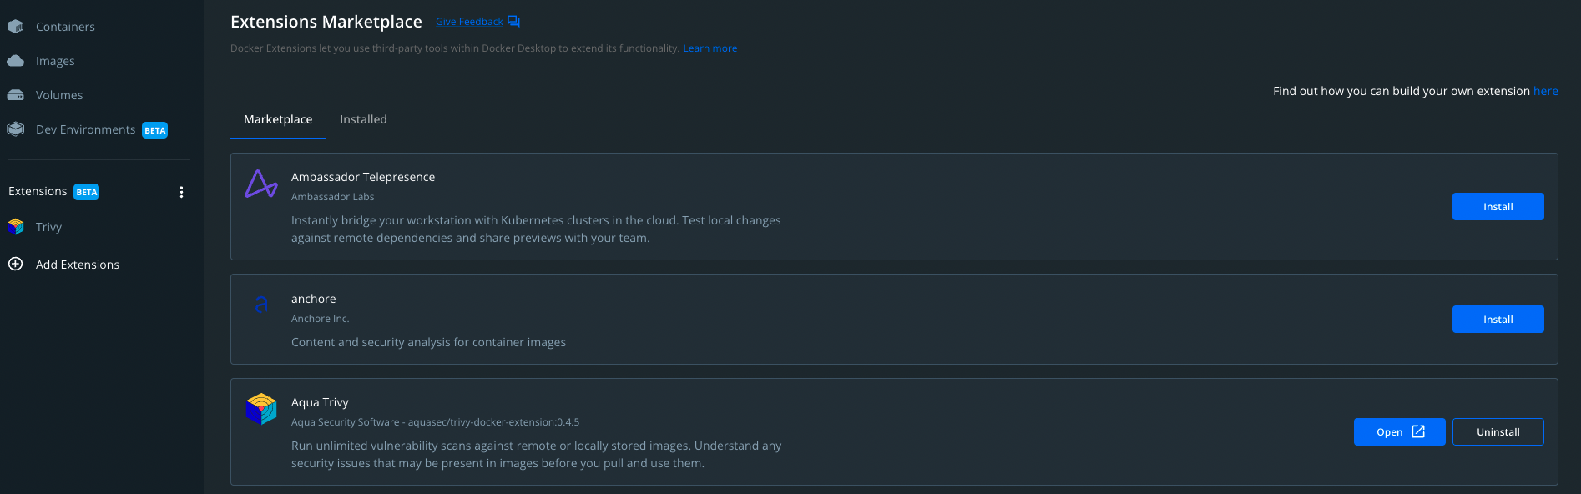Screen dimensions: 1581x494
Task: Click the Dev Environments icon
Action: 15,129
